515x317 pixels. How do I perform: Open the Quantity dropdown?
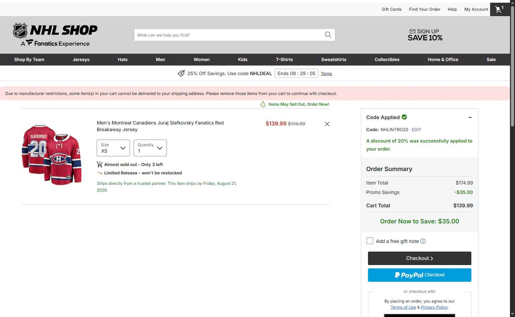[150, 148]
